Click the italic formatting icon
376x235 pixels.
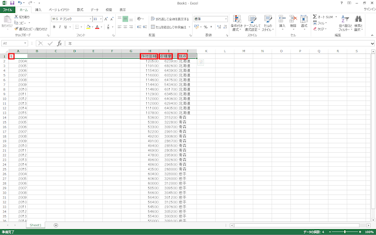(x=59, y=27)
